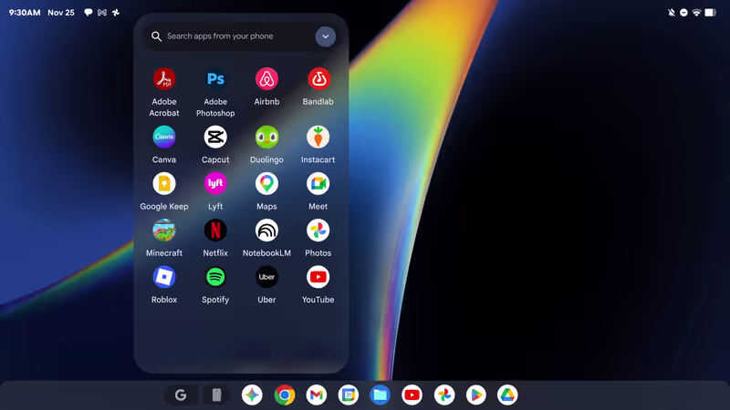730x410 pixels.
Task: Click the Gmail notification icon in status bar
Action: click(102, 13)
